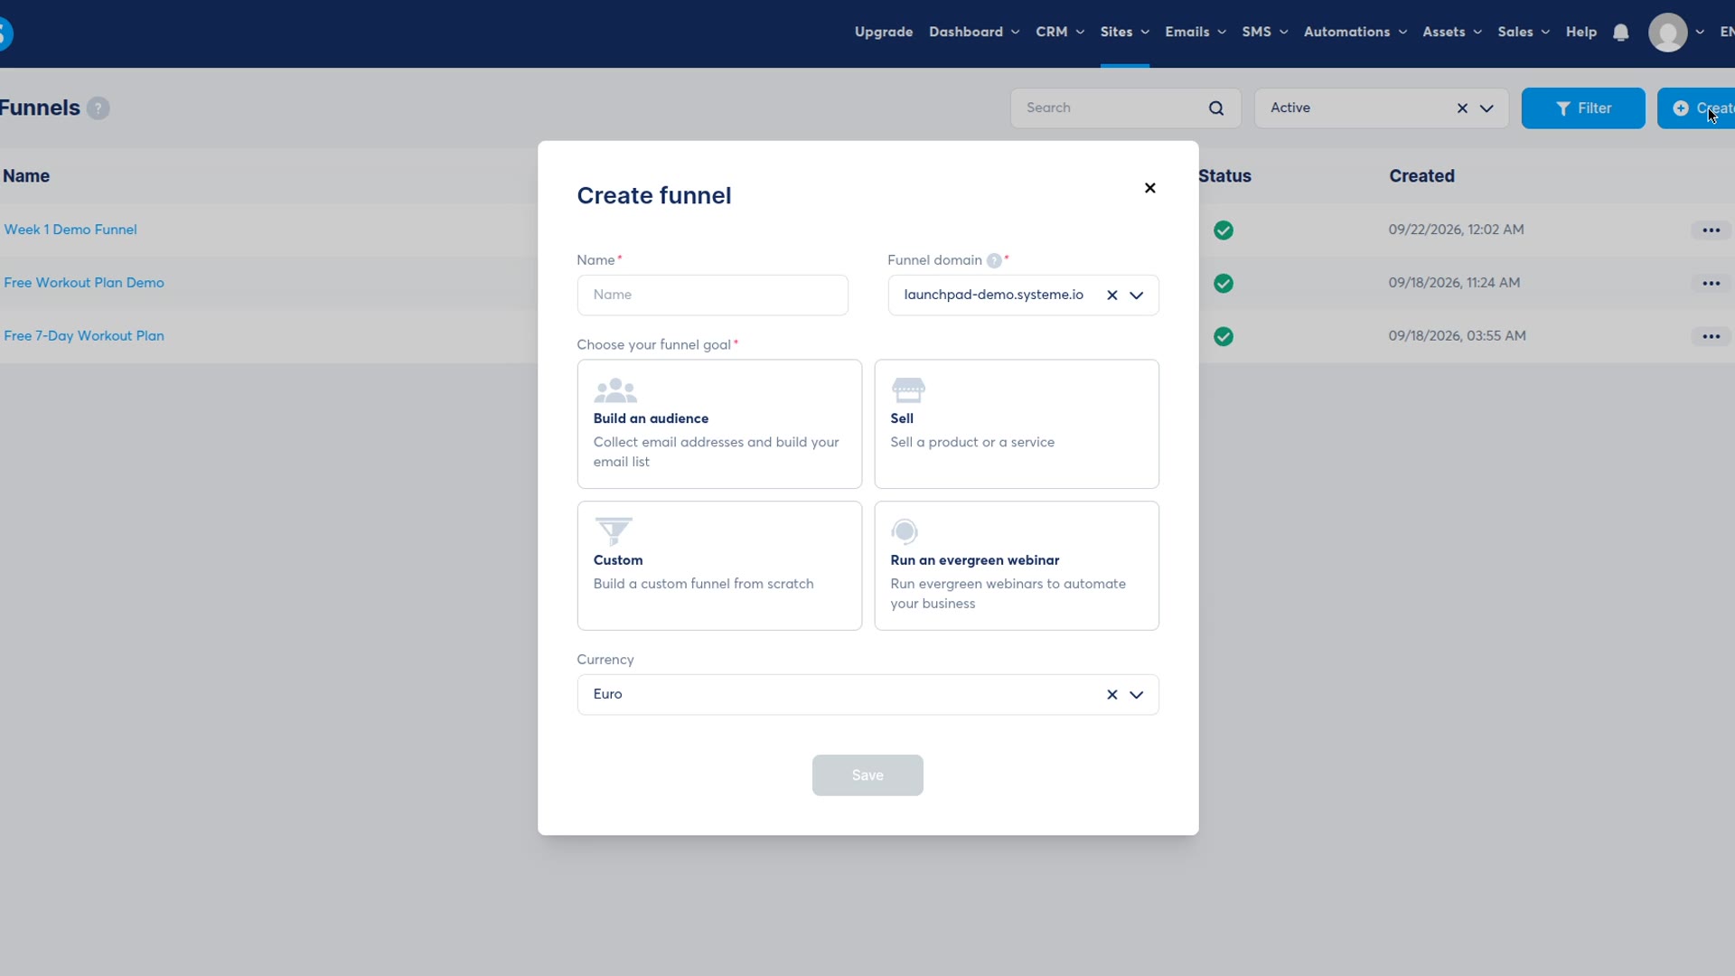Click the Euro currency value
This screenshot has width=1735, height=976.
point(607,694)
